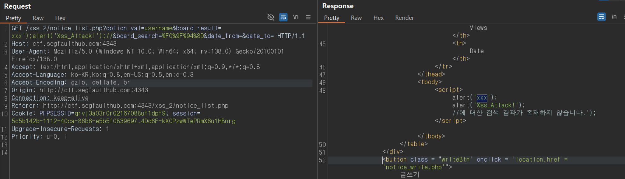The width and height of the screenshot is (625, 179).
Task: Click the <tbody> opening tag in response
Action: [430, 82]
